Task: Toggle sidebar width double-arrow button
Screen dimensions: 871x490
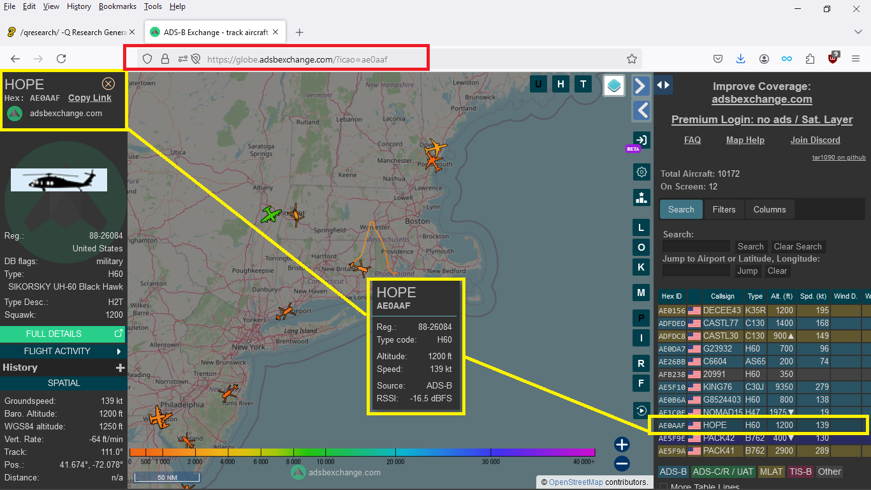Action: coord(663,84)
